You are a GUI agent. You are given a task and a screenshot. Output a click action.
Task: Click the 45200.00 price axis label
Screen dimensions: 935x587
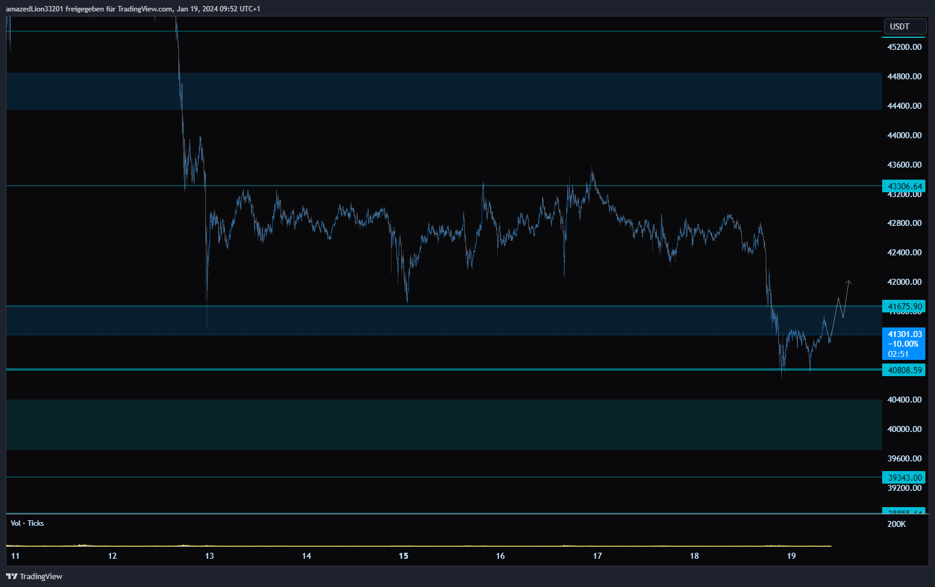click(904, 47)
